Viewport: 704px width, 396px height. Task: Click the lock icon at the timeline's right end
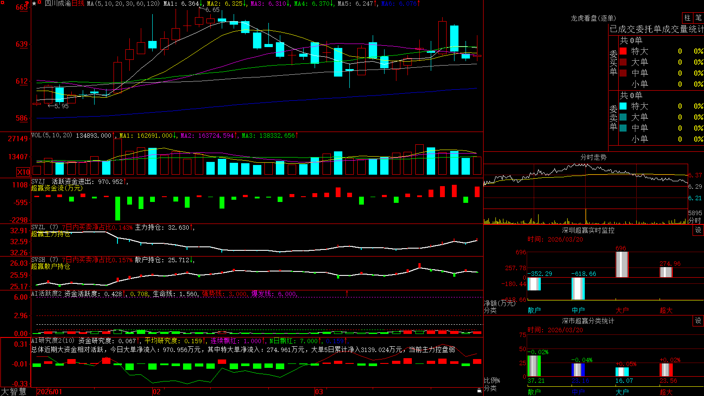tap(480, 390)
